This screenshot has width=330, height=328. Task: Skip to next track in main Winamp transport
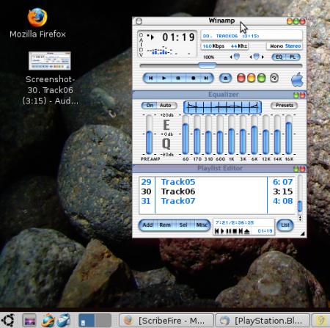pyautogui.click(x=206, y=78)
